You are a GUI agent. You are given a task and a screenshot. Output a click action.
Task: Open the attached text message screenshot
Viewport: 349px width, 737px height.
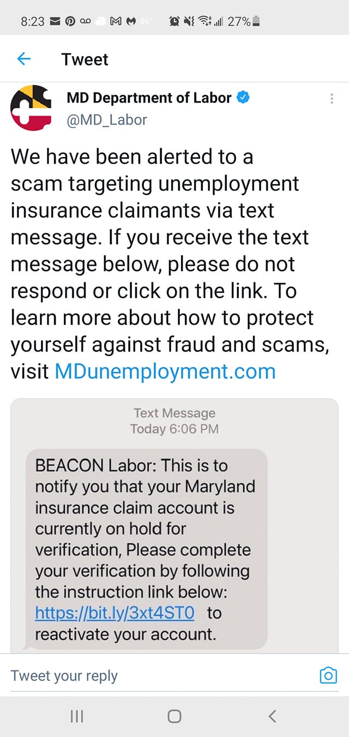174,525
